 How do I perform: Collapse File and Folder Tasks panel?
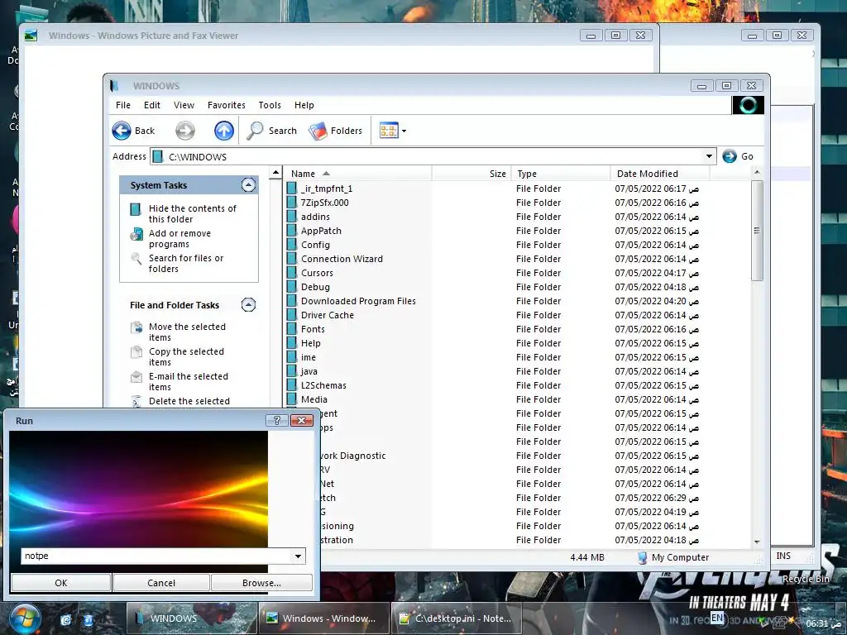[x=248, y=305]
